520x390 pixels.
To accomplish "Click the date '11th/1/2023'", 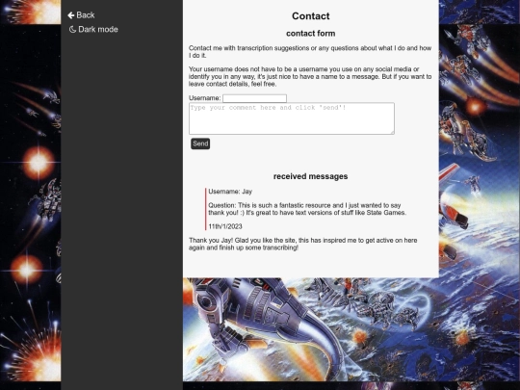I will 225,226.
